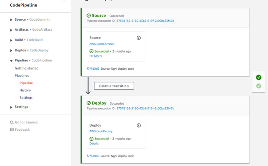Click success check icon beside Source stage heading
Image resolution: width=268 pixels, height=166 pixels.
click(x=88, y=16)
